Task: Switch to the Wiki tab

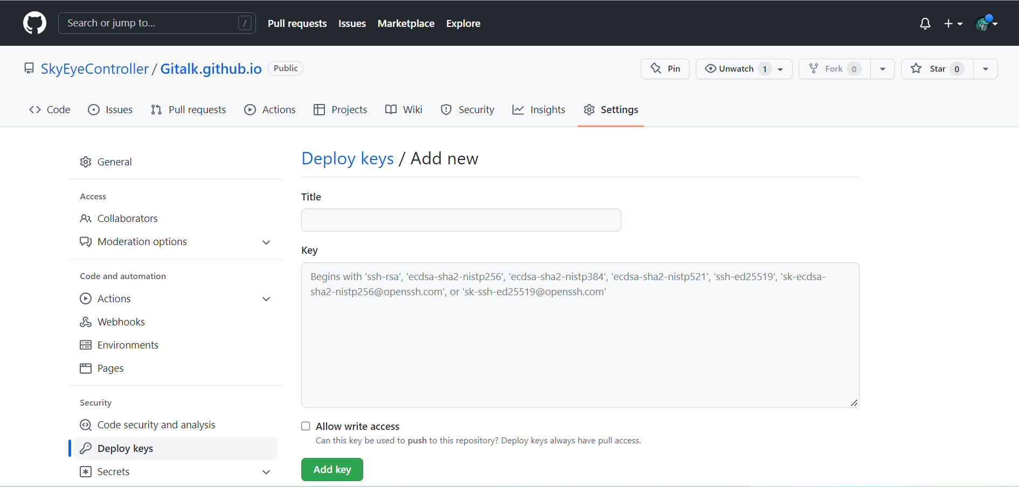Action: point(404,110)
